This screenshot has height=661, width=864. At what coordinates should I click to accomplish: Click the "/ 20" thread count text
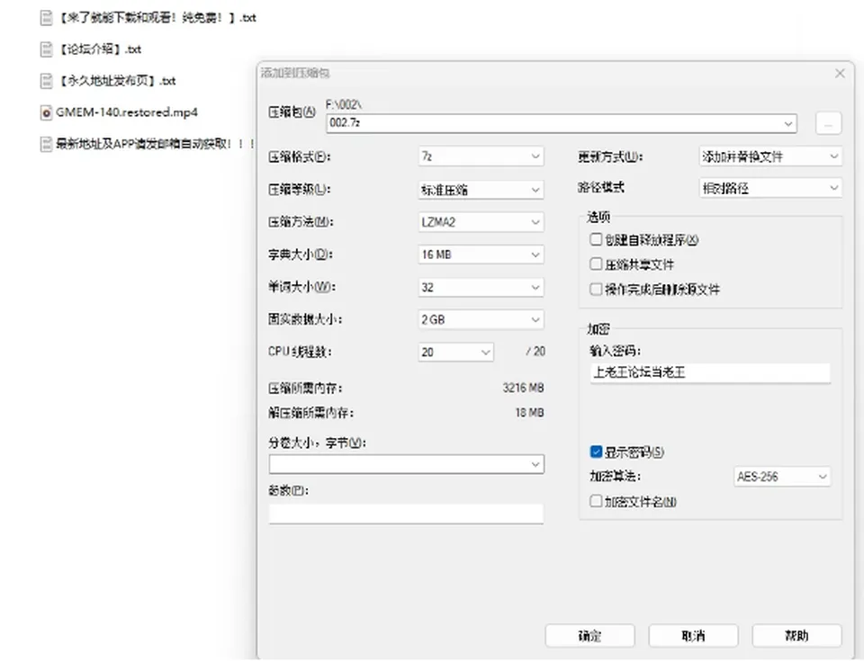(x=535, y=352)
